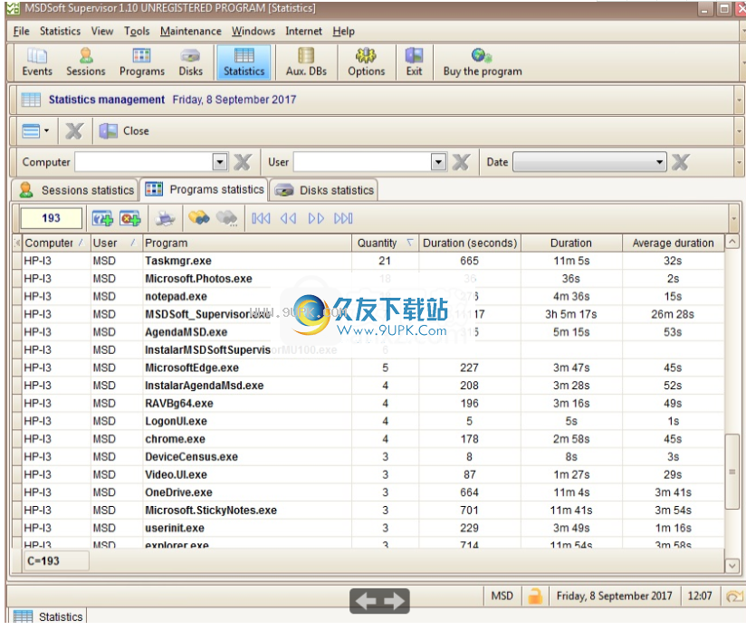Select the Microsoft.Photos.exe row
The image size is (746, 630).
[x=374, y=279]
